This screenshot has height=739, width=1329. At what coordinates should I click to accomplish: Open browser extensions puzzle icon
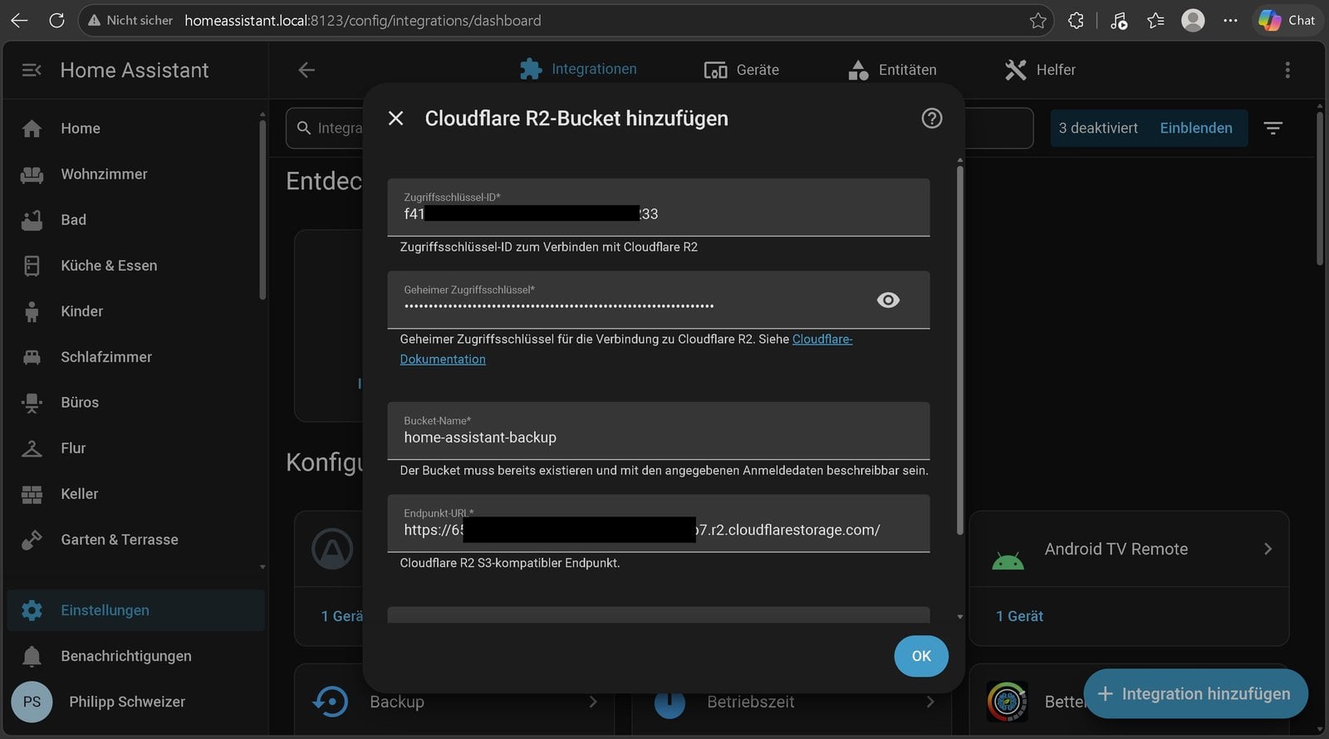(x=1076, y=21)
